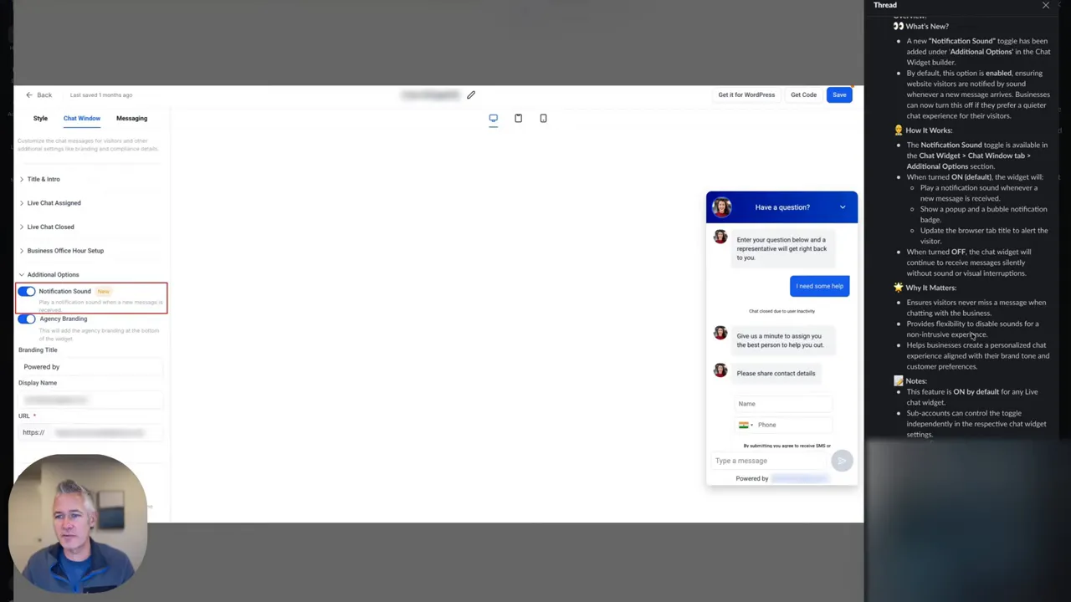This screenshot has height=602, width=1071.
Task: Click the Back link text
Action: [x=44, y=95]
